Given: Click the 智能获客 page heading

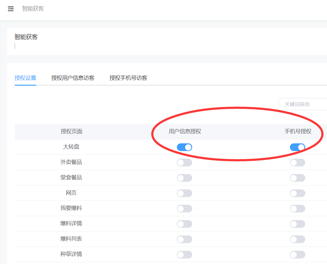Looking at the screenshot, I should (x=26, y=37).
